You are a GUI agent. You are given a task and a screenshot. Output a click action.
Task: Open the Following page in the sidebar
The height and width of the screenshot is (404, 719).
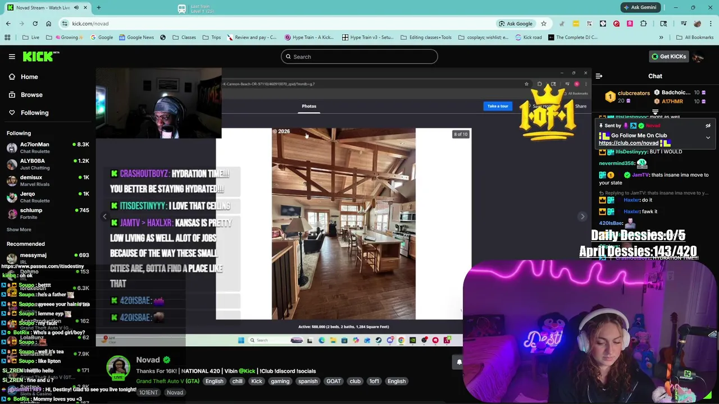(34, 113)
